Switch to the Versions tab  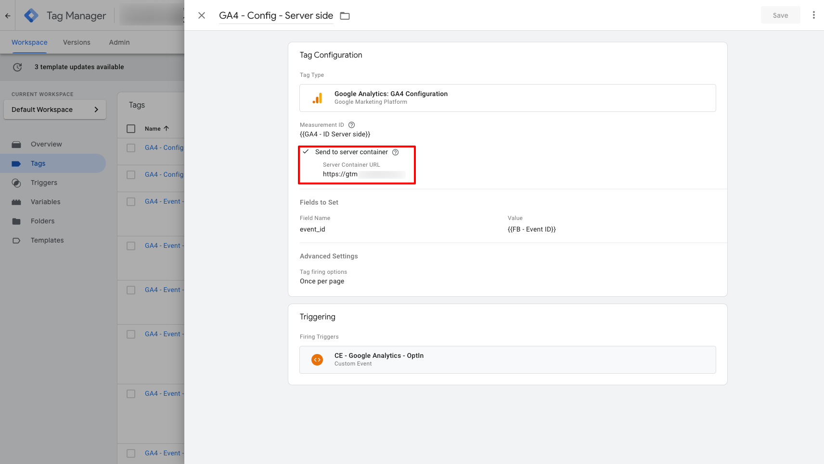click(x=76, y=42)
